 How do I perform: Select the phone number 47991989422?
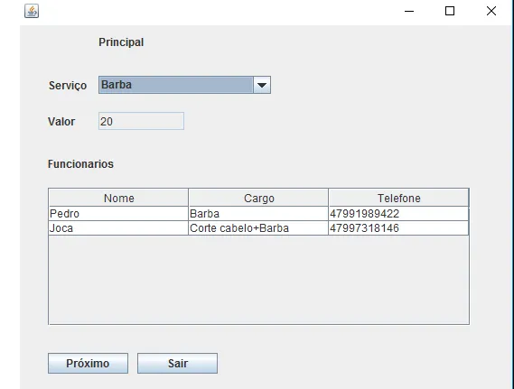[x=398, y=214]
